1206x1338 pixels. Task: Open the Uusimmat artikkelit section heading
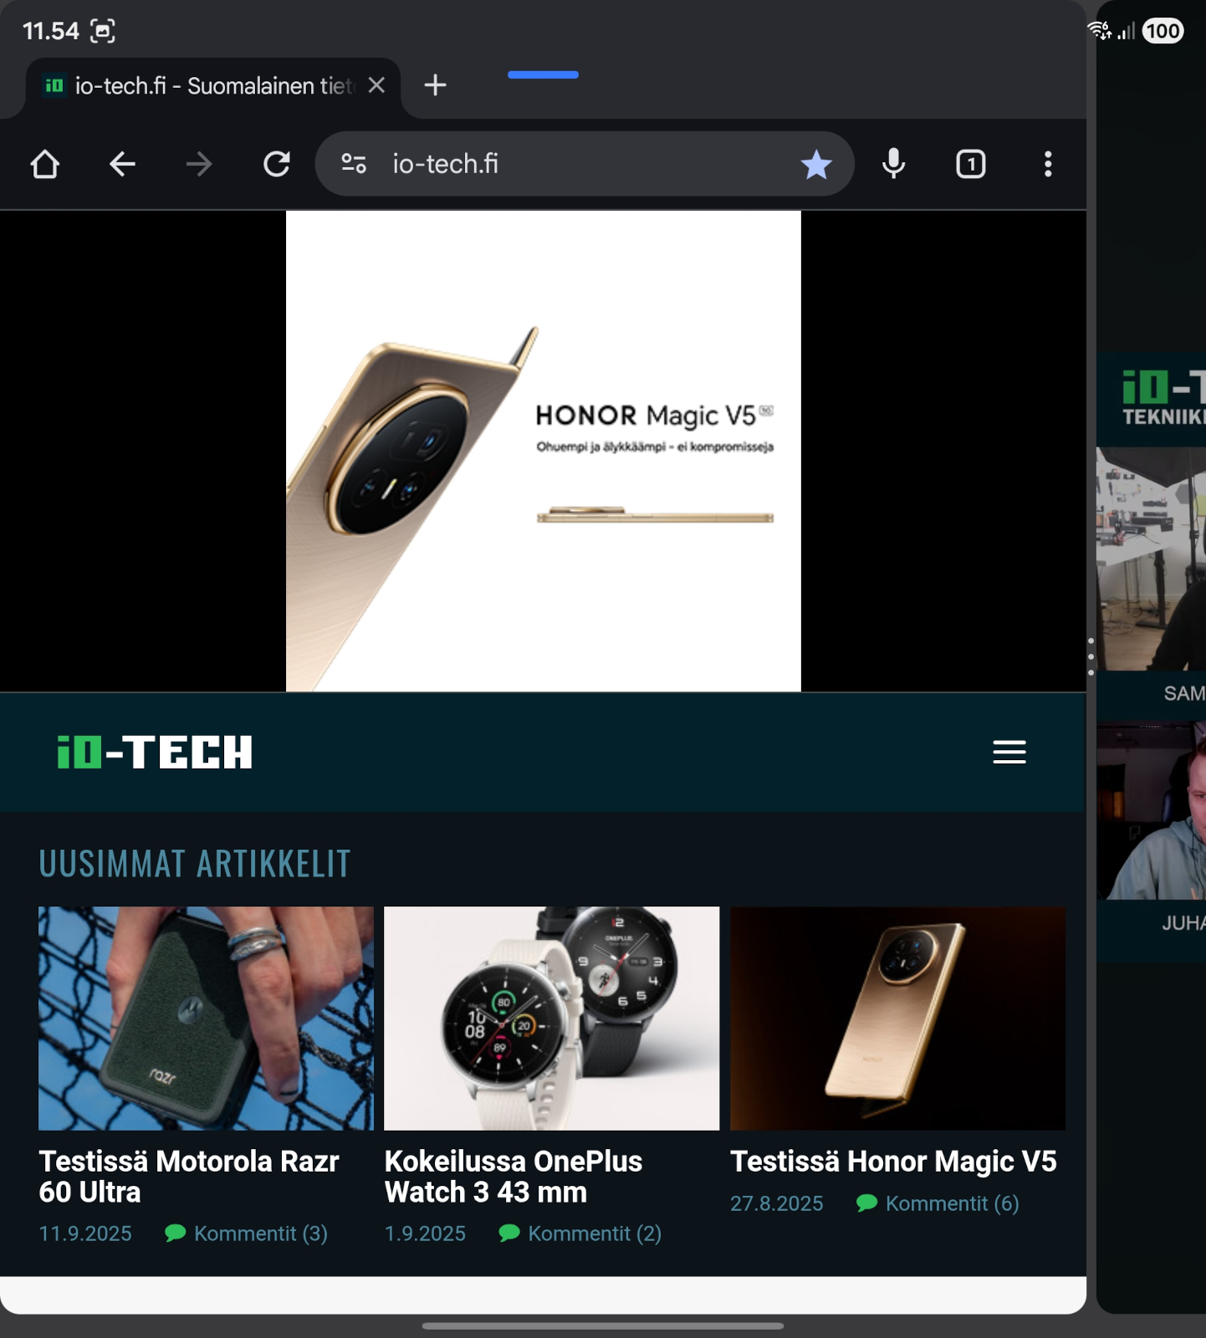(x=195, y=864)
